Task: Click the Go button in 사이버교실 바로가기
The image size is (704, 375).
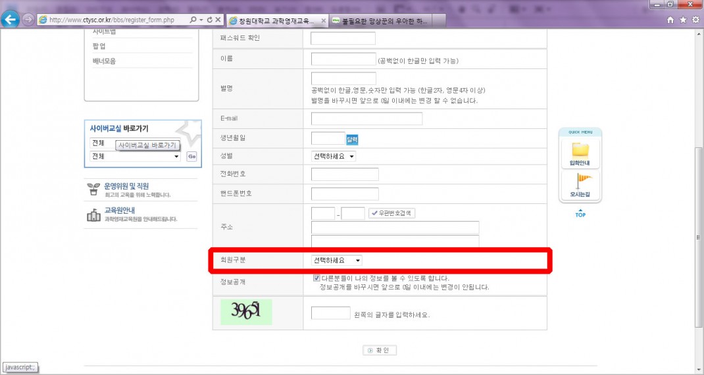Action: coord(191,157)
